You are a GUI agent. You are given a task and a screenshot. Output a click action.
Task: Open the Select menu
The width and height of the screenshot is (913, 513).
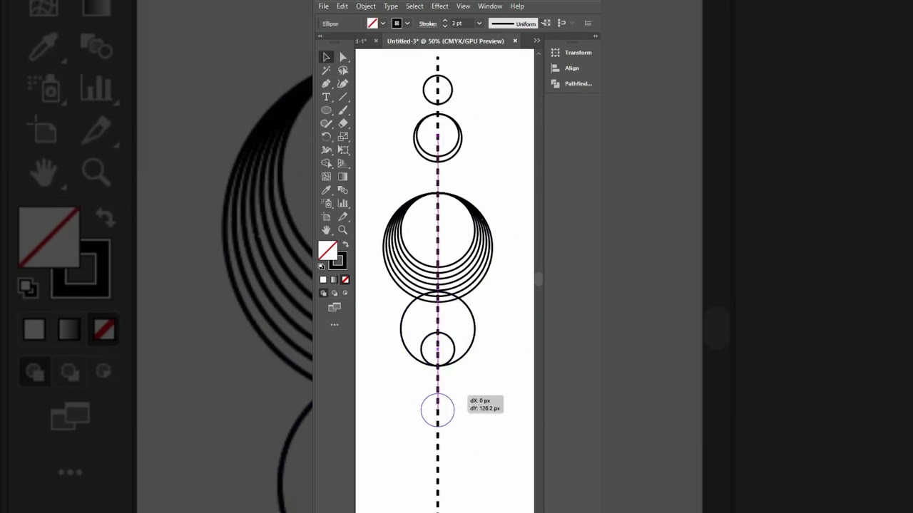tap(414, 6)
